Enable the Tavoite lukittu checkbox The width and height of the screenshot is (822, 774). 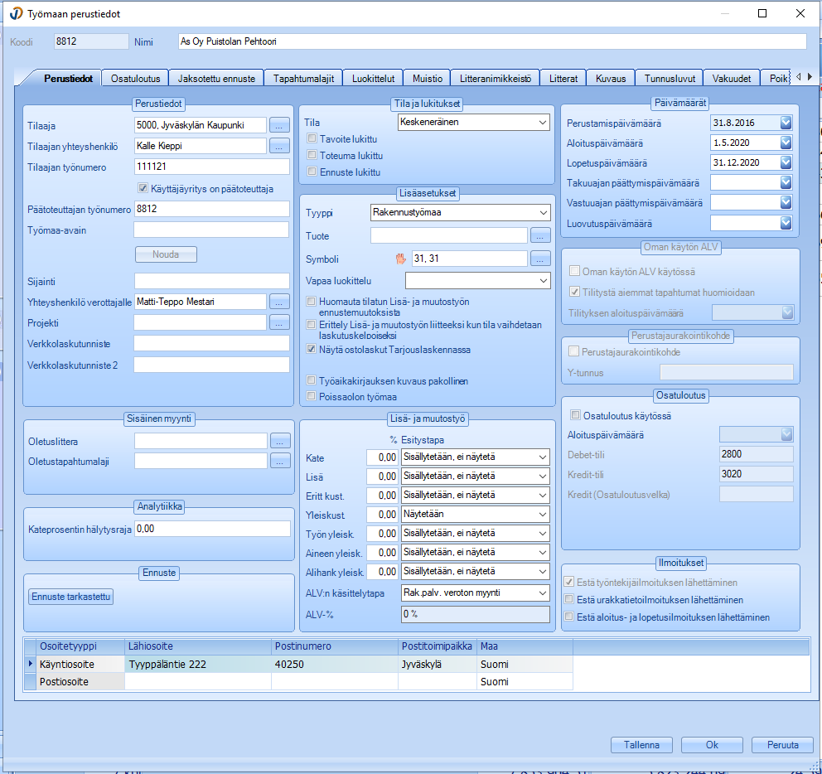pyautogui.click(x=312, y=138)
